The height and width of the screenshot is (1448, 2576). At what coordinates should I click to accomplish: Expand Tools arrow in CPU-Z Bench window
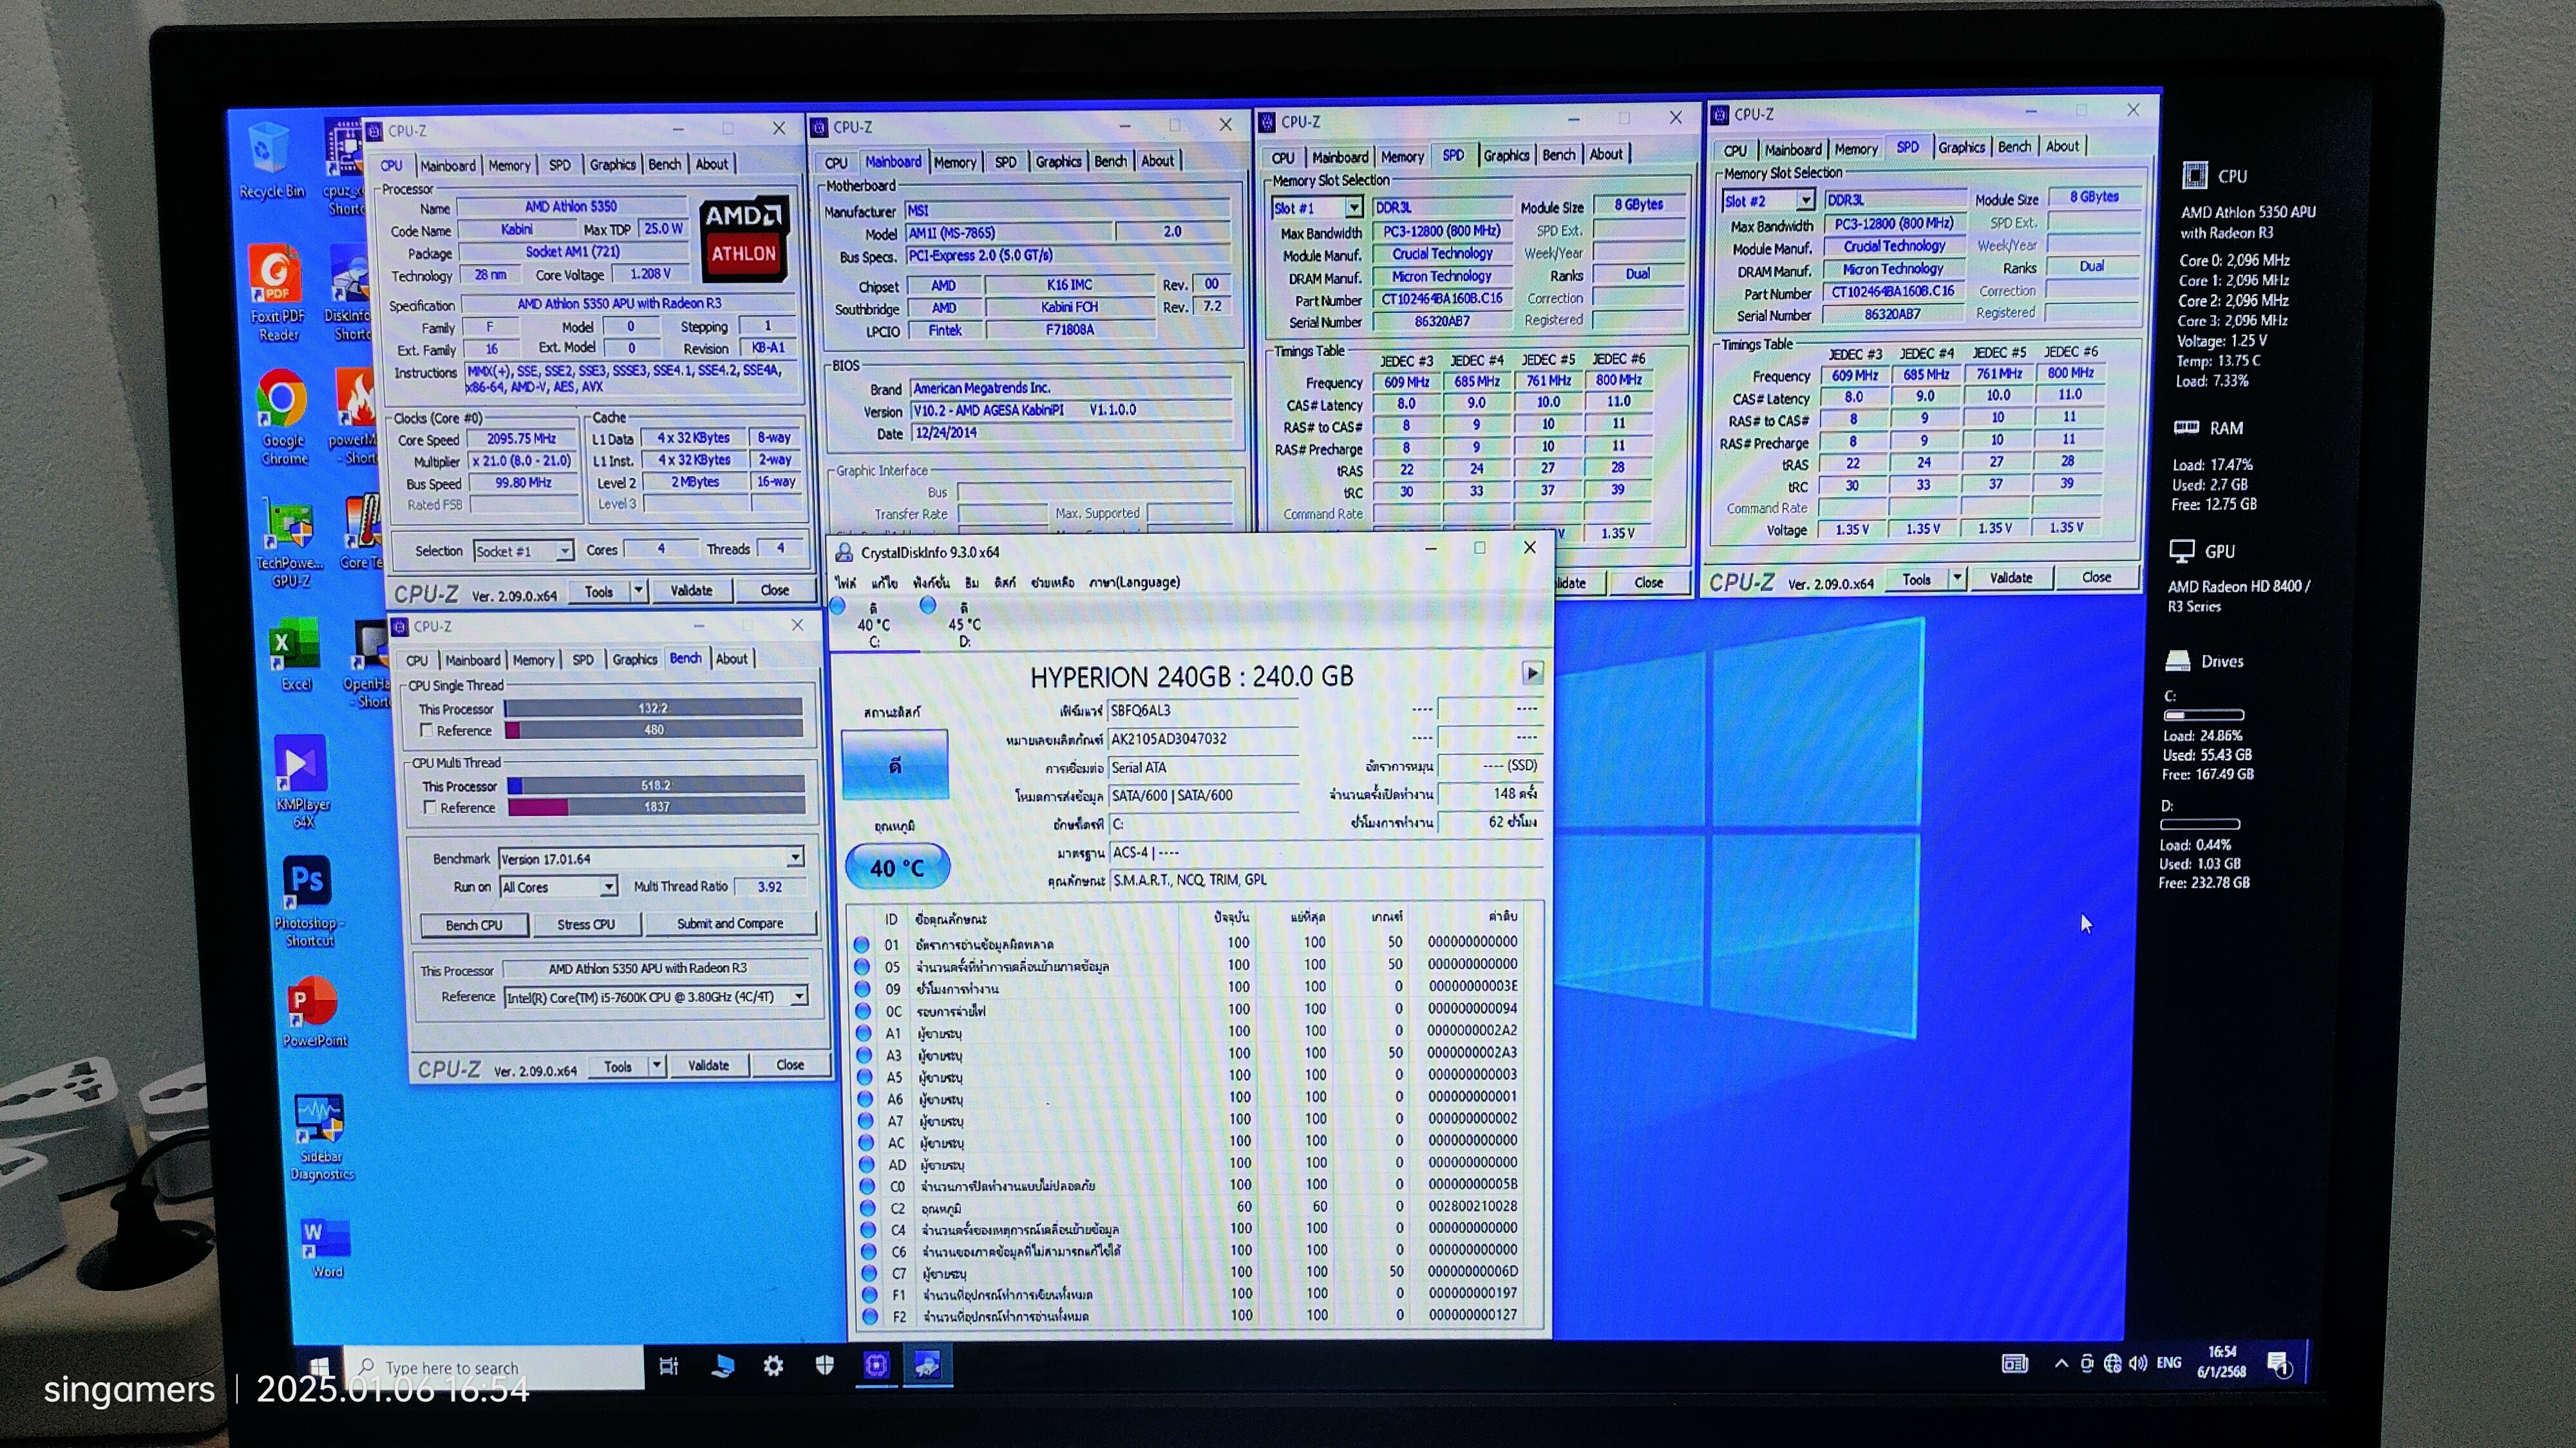tap(657, 1066)
